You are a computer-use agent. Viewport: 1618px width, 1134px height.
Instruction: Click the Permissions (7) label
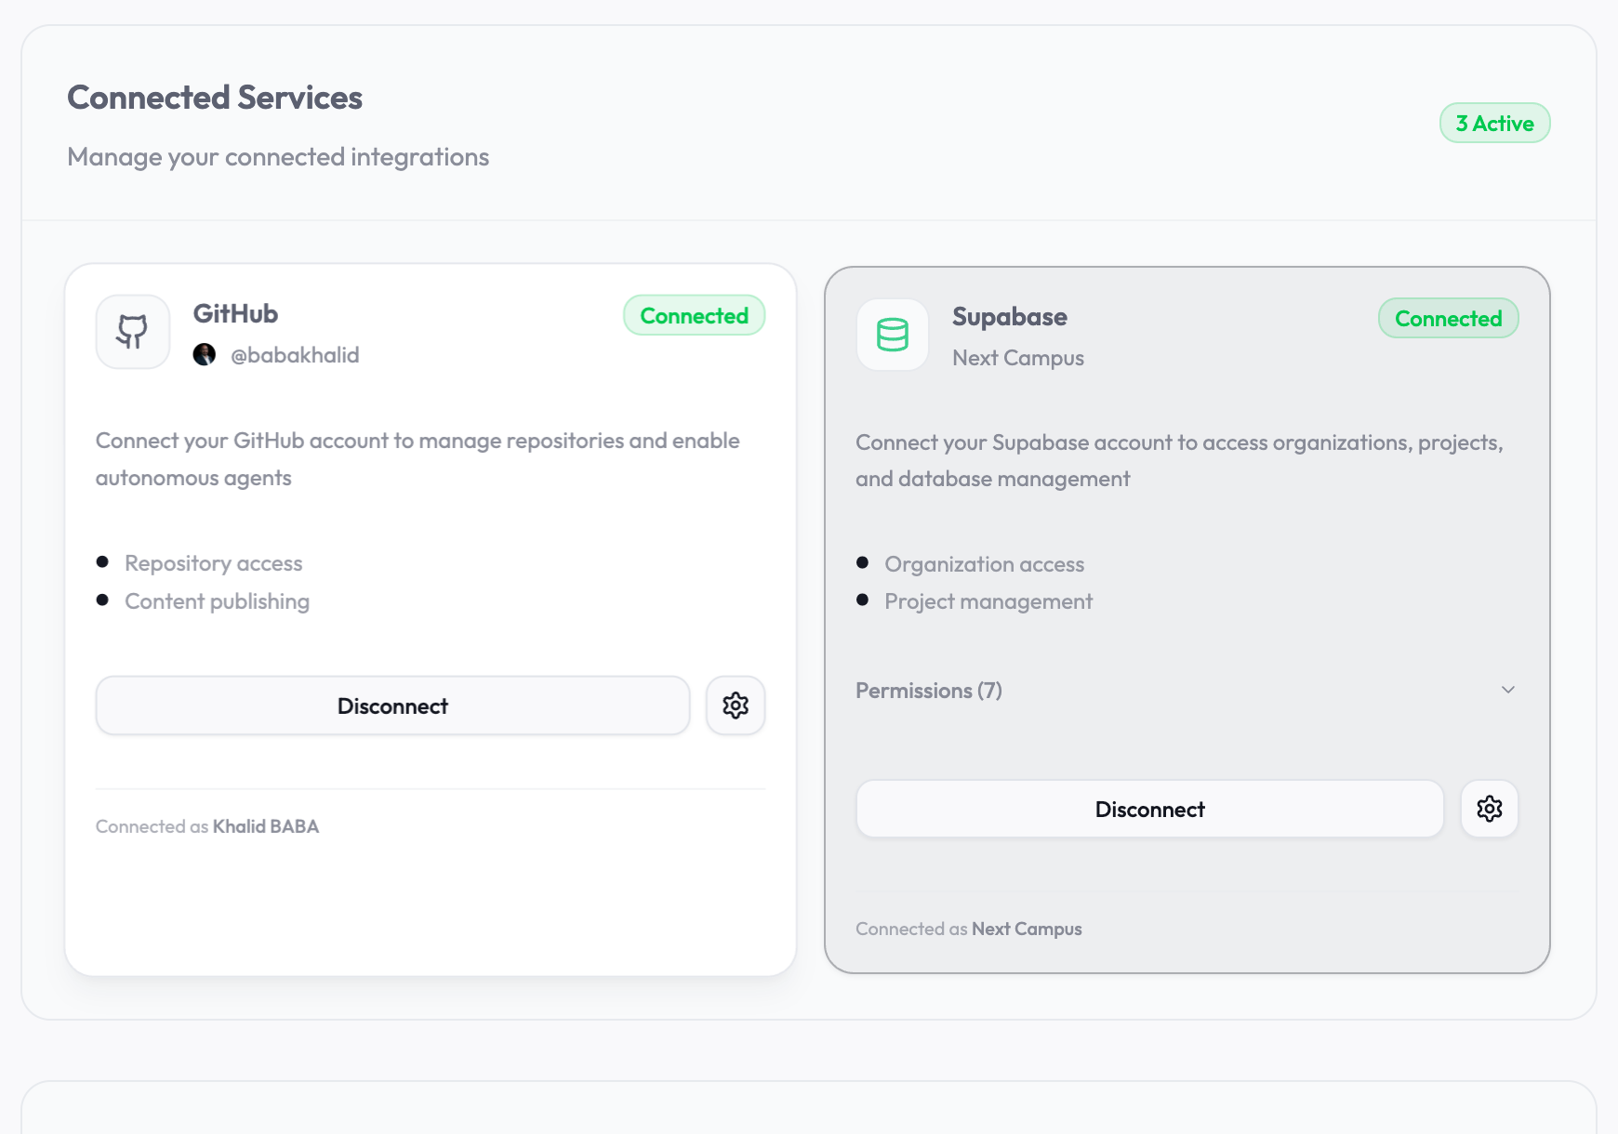pos(929,691)
